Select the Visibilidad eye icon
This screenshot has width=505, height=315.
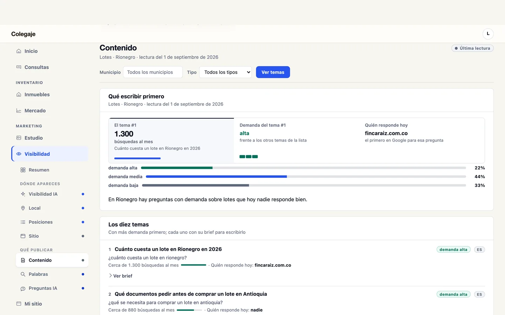pos(19,154)
